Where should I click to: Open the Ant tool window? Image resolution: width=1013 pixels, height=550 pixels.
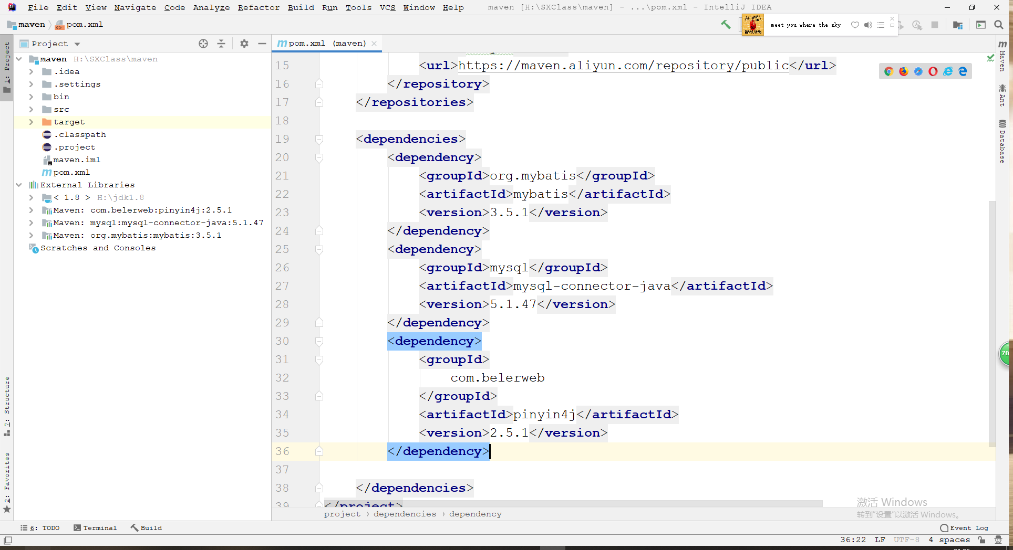point(1002,96)
